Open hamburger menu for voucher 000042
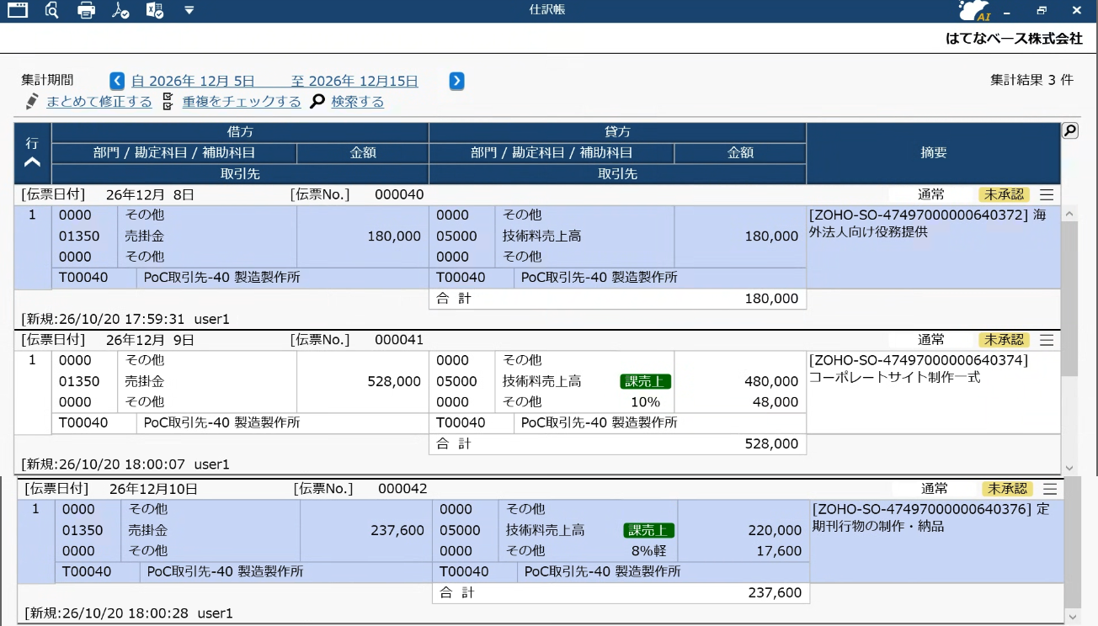The image size is (1098, 626). point(1050,489)
